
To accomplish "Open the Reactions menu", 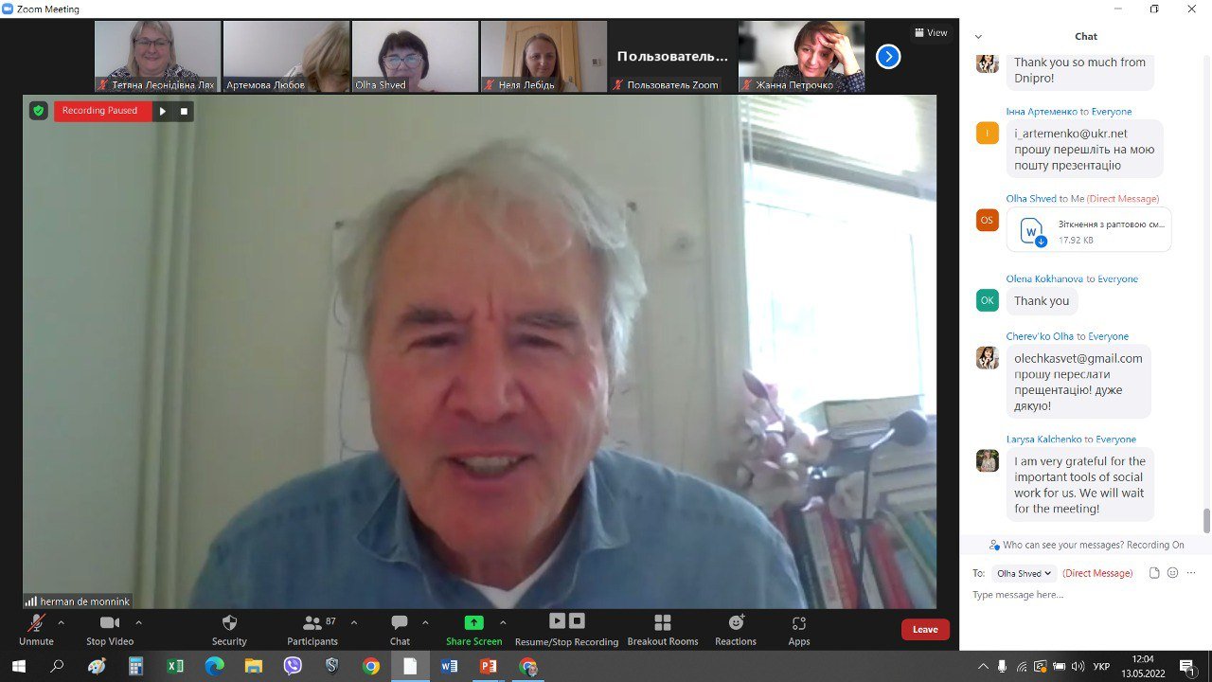I will (736, 623).
